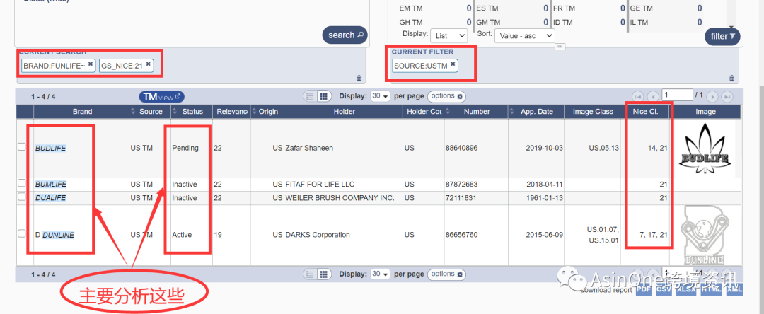764x314 pixels.
Task: Click the Relevance column header
Action: pyautogui.click(x=231, y=112)
